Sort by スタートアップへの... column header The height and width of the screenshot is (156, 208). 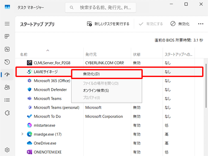(x=178, y=54)
